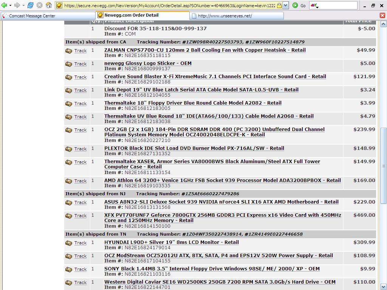The image size is (387, 290).
Task: Click package icon beside Link Depot SATA cable
Action: [69, 91]
